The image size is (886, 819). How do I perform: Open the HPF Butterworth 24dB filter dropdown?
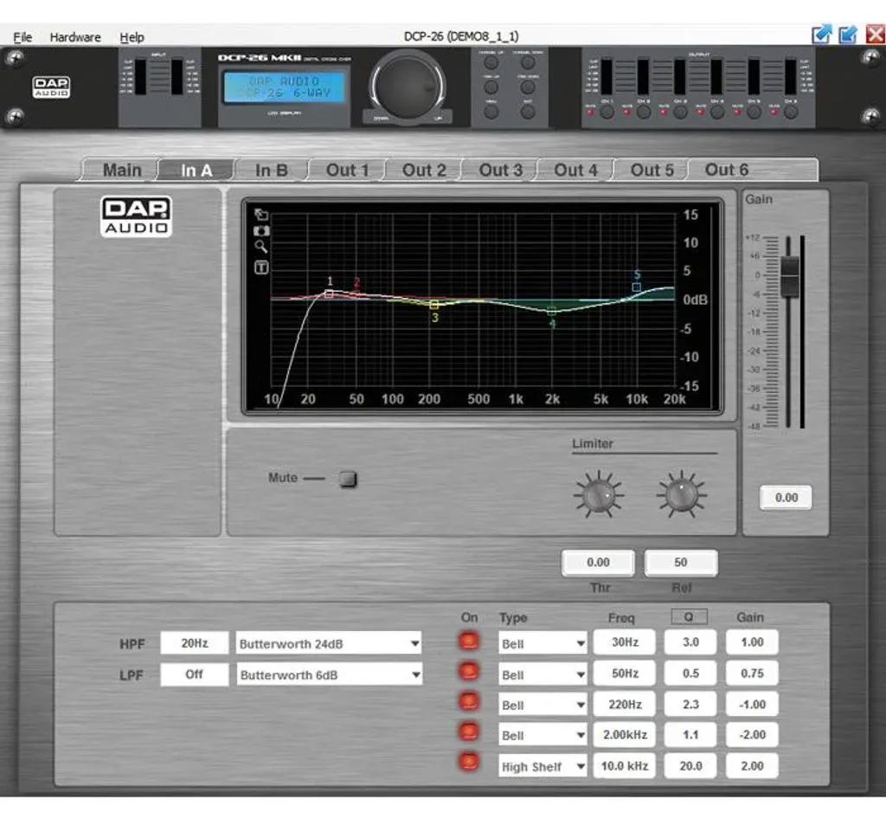(x=328, y=643)
